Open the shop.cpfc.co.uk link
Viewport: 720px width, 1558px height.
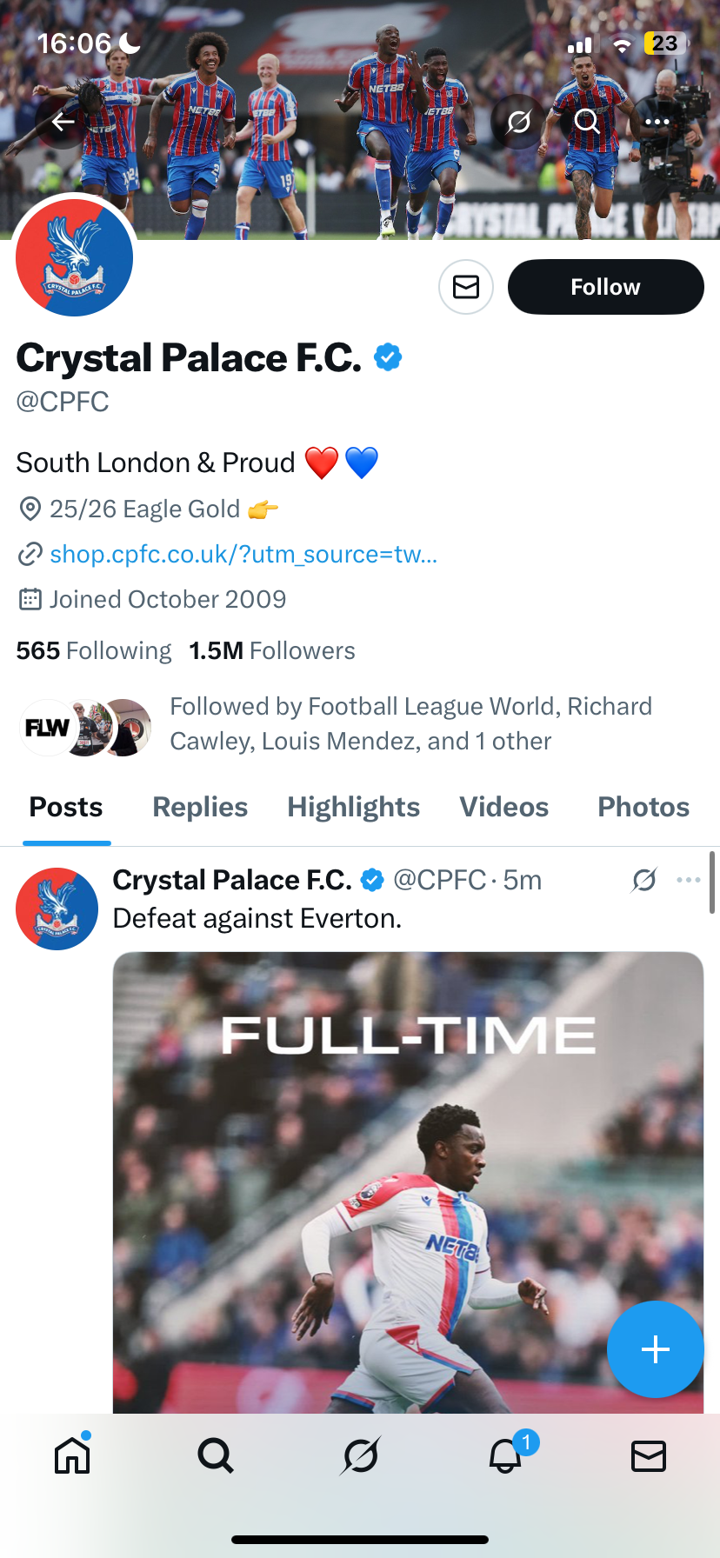(243, 554)
